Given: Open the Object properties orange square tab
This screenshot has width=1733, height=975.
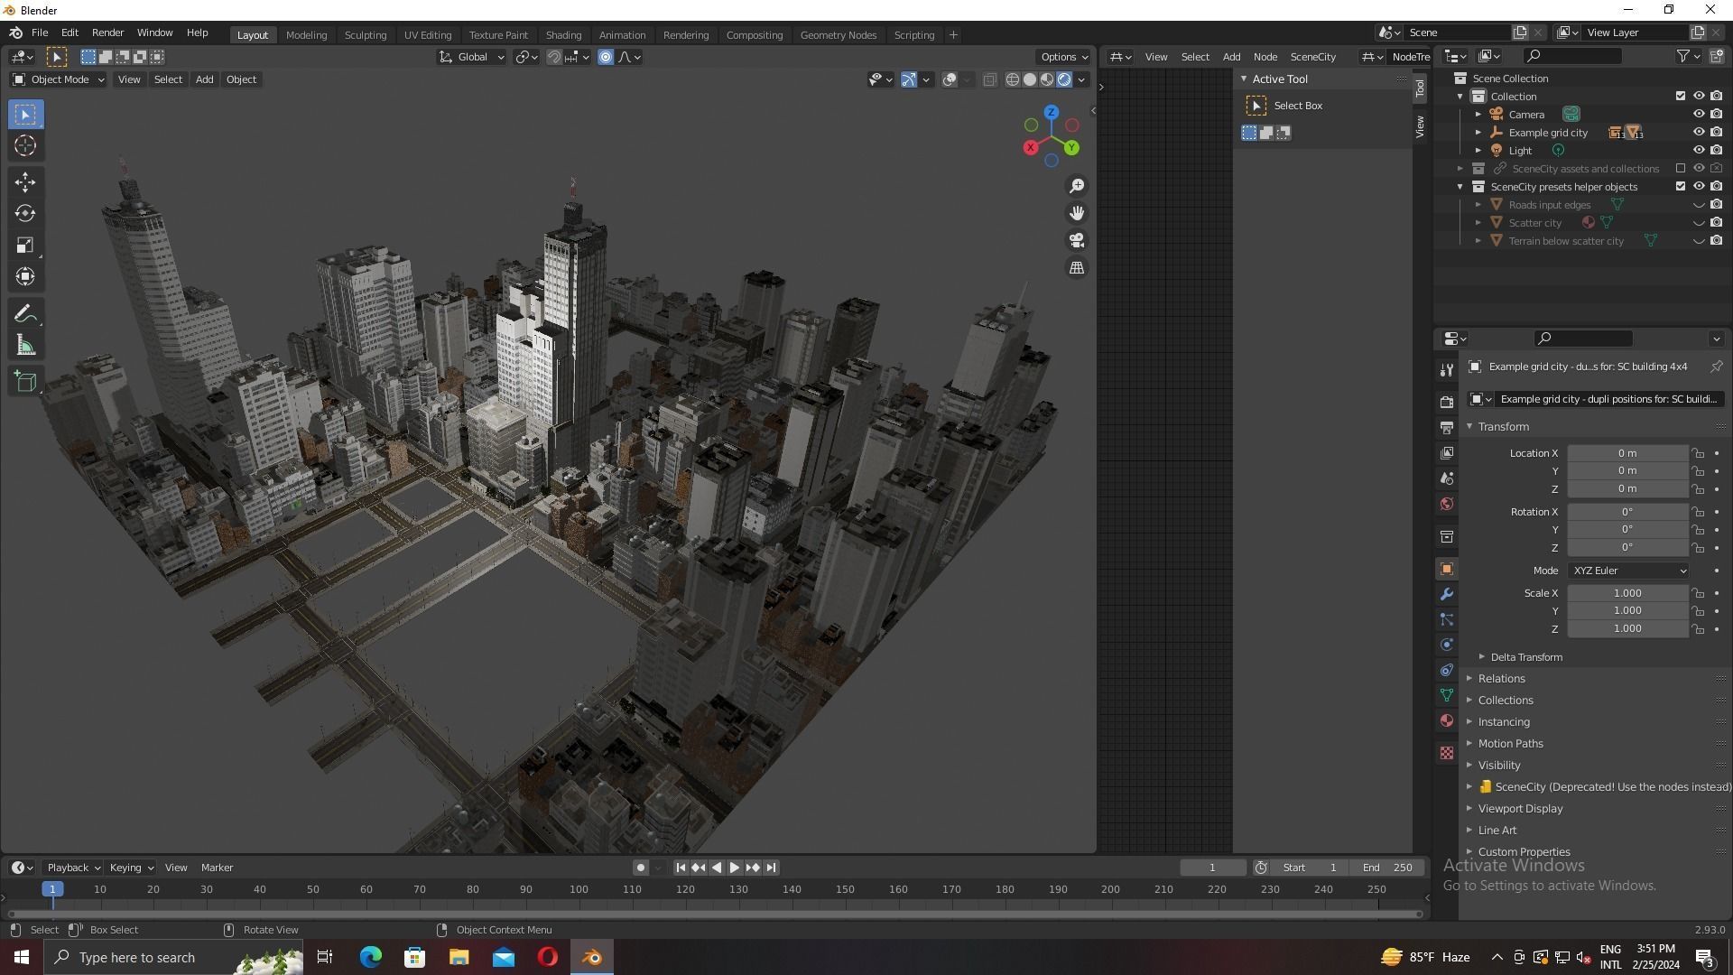Looking at the screenshot, I should (x=1447, y=569).
